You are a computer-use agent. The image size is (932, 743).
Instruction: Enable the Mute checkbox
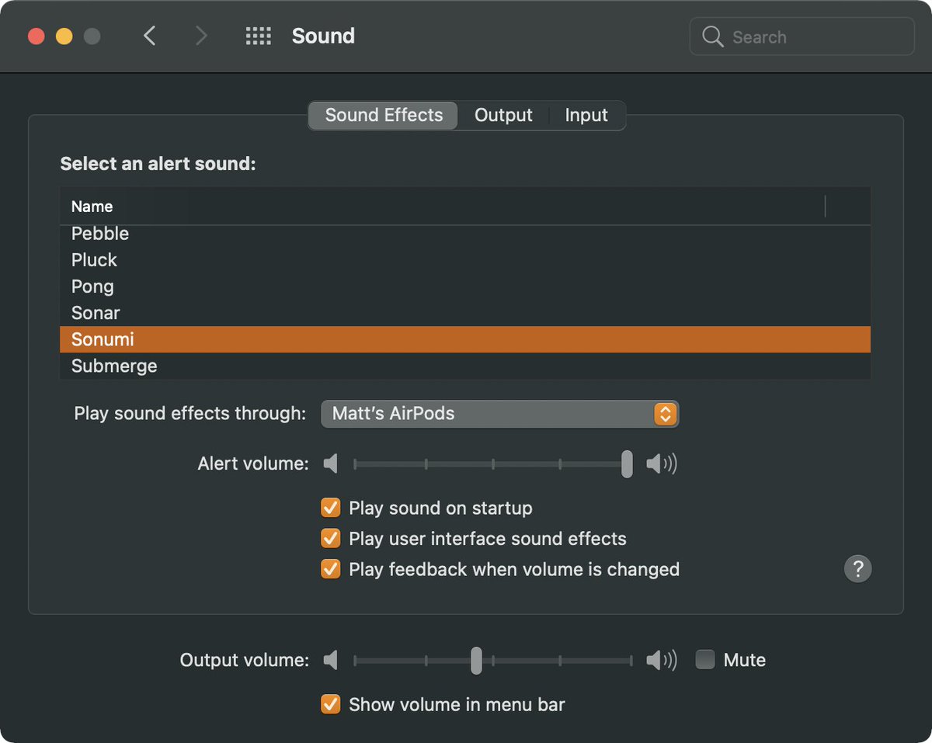coord(705,660)
